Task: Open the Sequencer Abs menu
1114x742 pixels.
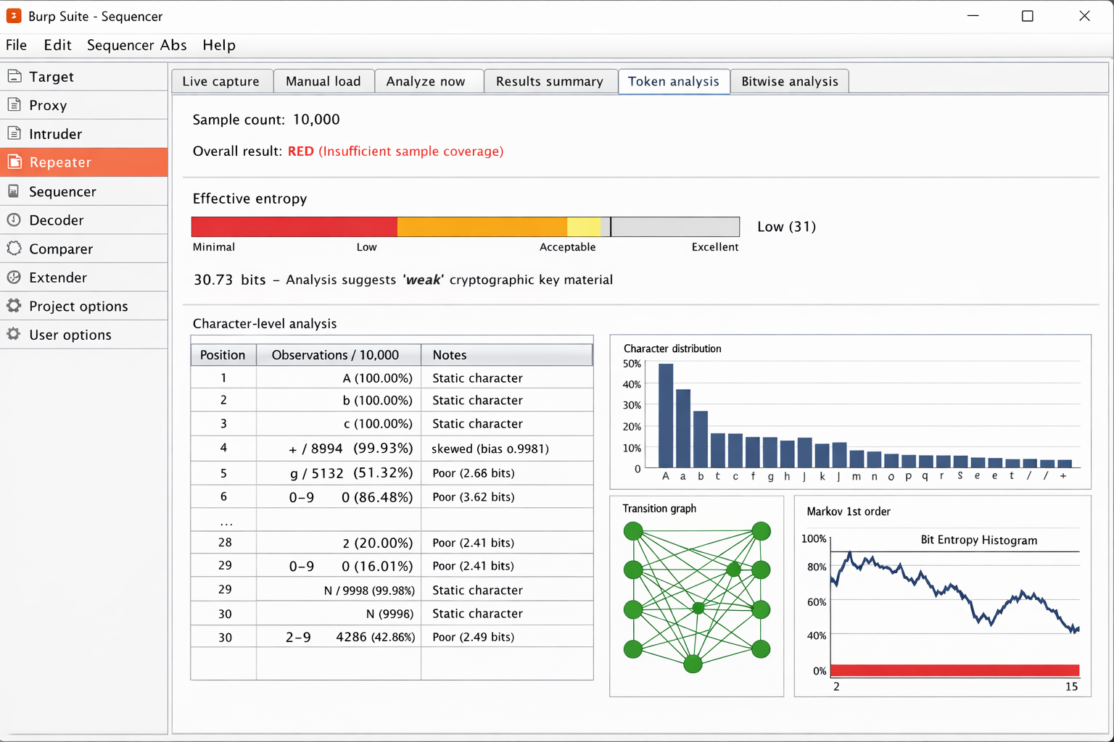Action: pos(136,45)
